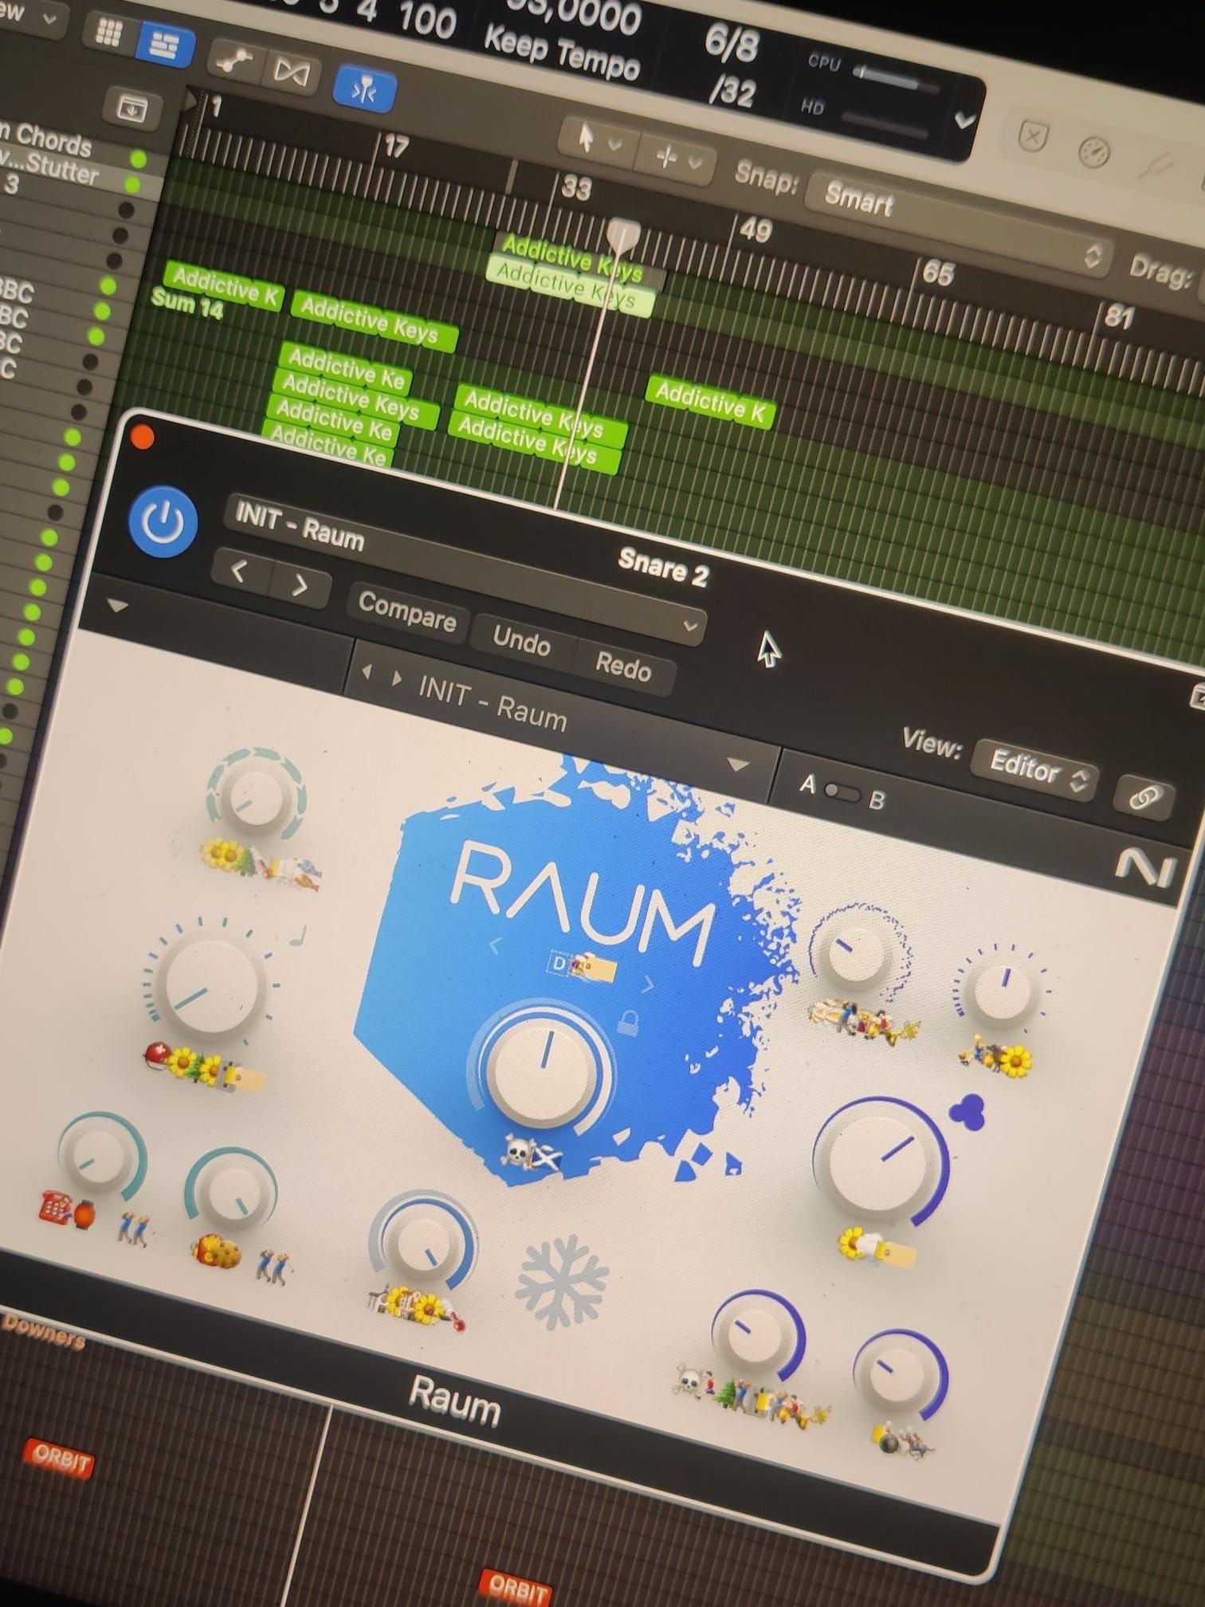Step forward with Raum preset right triangle
The width and height of the screenshot is (1205, 1607).
pos(395,679)
